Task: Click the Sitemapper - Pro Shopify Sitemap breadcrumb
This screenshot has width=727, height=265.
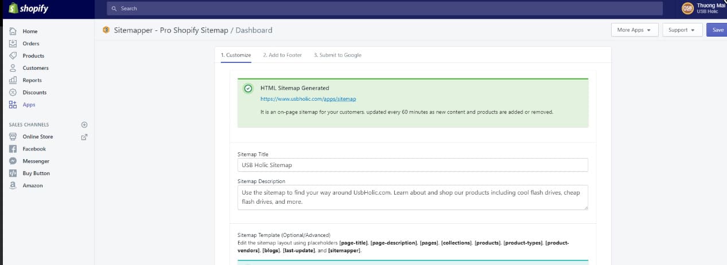Action: tap(171, 30)
